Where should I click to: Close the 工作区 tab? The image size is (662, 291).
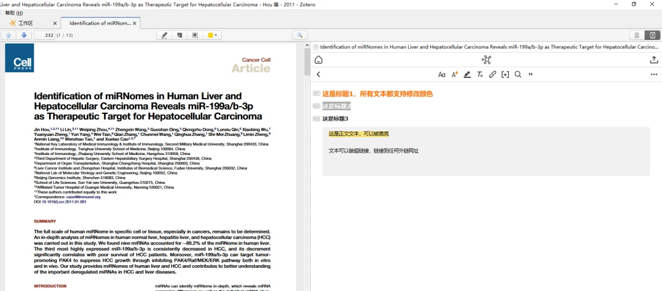point(55,23)
